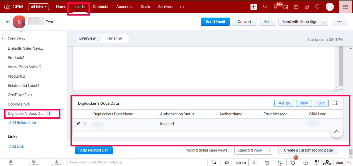
Task: Open Channels in bottom bar
Action: pyautogui.click(x=34, y=162)
